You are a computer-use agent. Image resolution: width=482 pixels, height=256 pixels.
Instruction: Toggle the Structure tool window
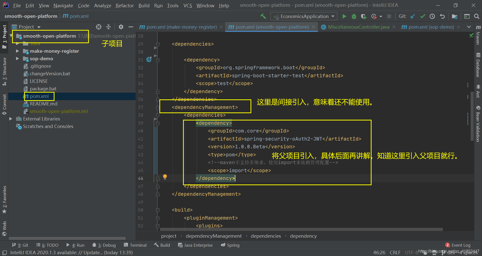tap(4, 72)
